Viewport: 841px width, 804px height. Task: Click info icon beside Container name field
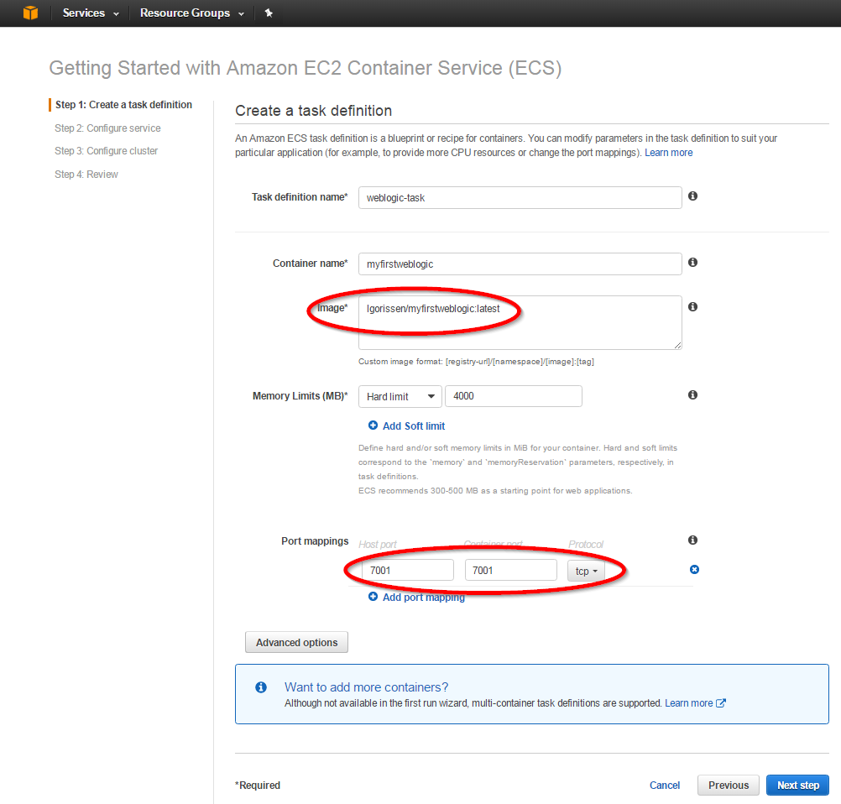pyautogui.click(x=692, y=262)
